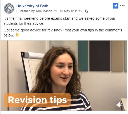
Task: Click the beige wall panel in video
Action: 117,56
